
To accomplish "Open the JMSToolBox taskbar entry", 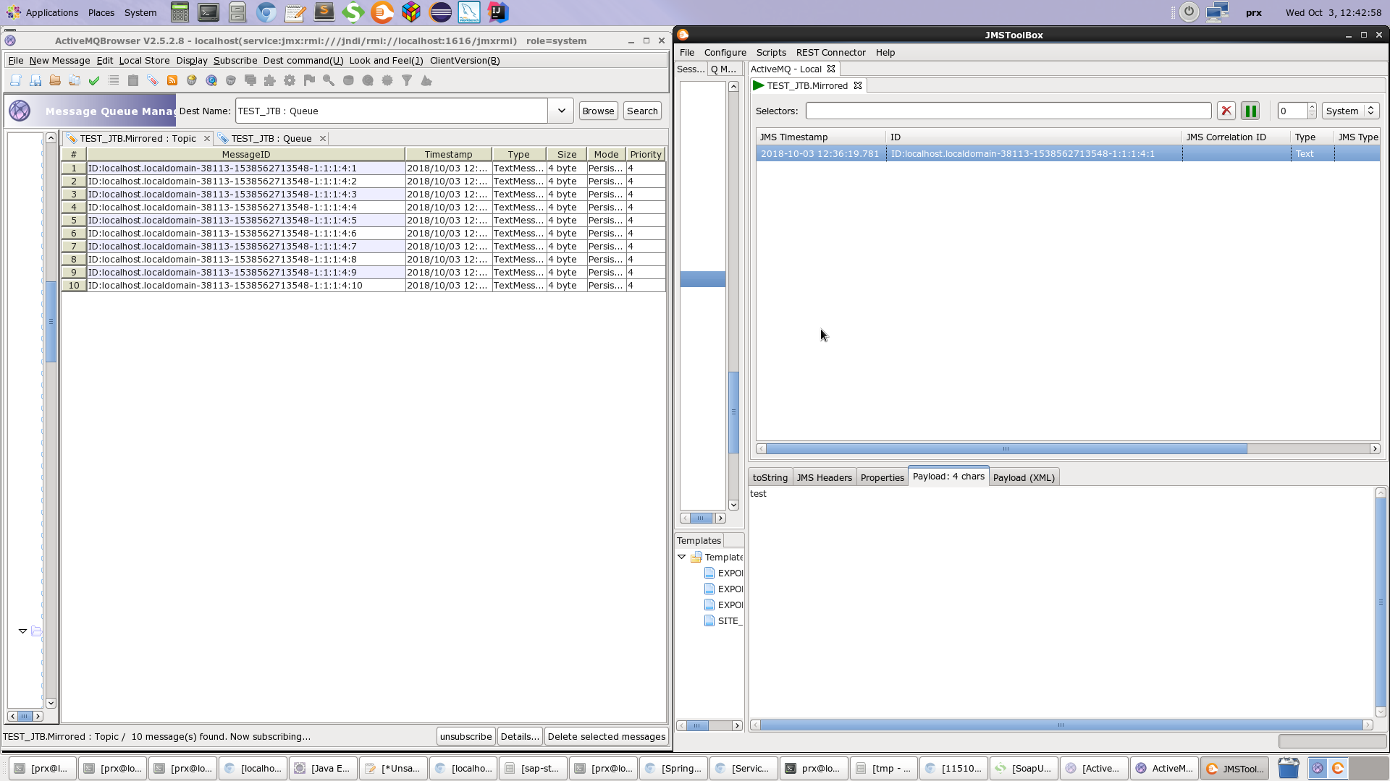I will (1235, 769).
